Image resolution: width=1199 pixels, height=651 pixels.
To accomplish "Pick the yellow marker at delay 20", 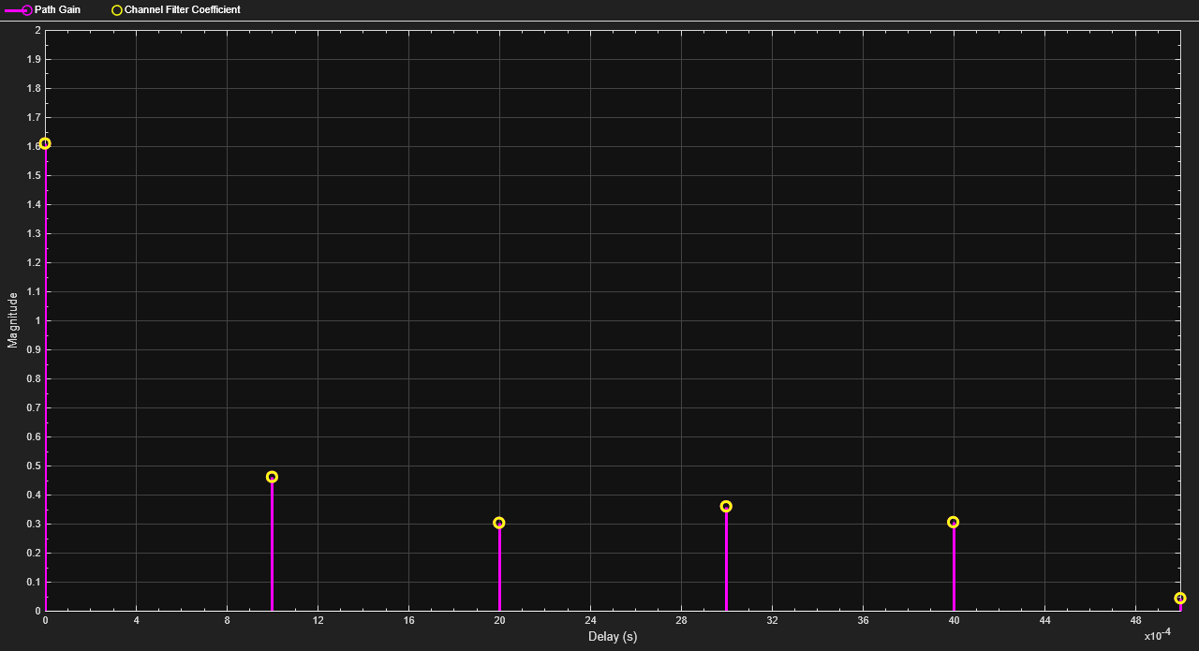I will 499,523.
